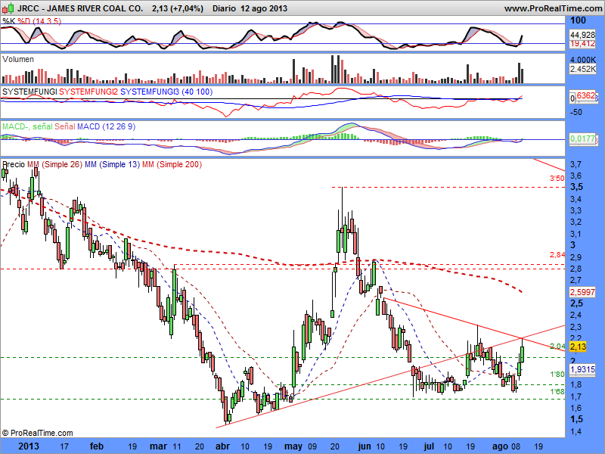
Task: Select the blue SYSTEMFUNGI3 (40 100) label
Action: pyautogui.click(x=166, y=92)
